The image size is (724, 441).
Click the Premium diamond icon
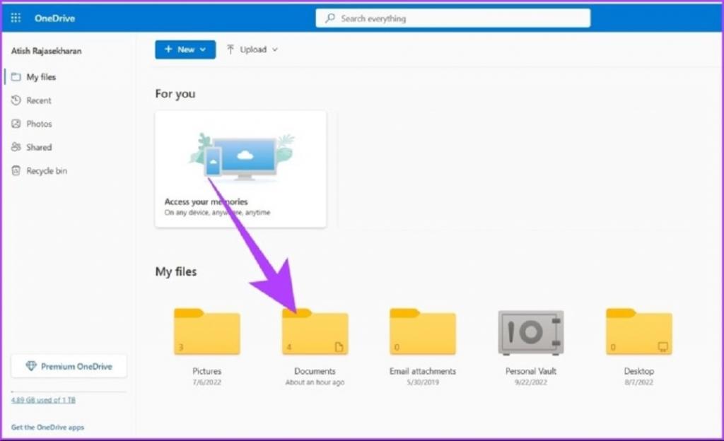[x=31, y=366]
